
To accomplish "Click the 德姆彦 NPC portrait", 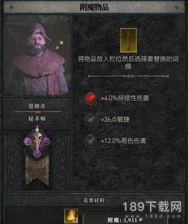I will [38, 55].
